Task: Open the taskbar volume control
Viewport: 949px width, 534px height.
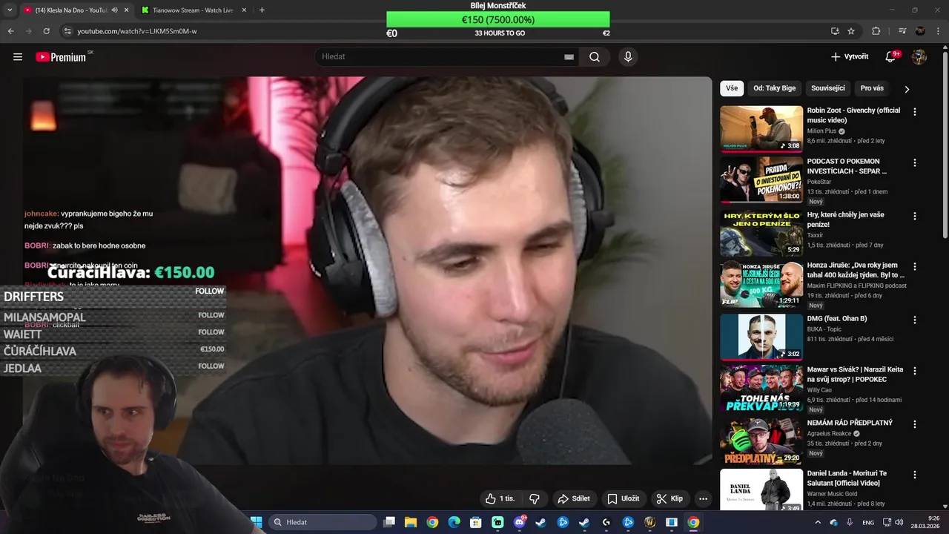Action: pos(899,522)
